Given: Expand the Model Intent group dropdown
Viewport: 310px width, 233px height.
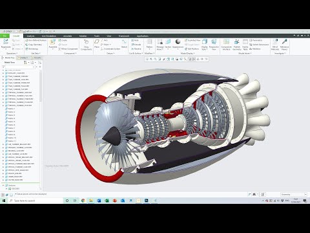Looking at the screenshot, I should 245,53.
